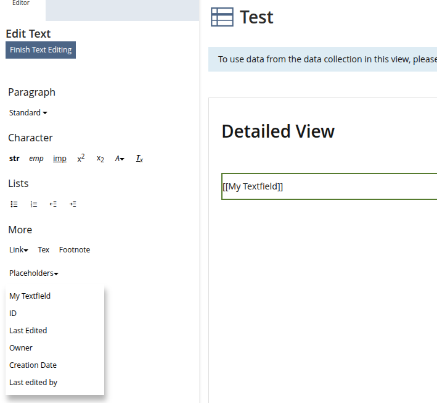
Task: Clear character formatting with Tx icon
Action: (x=139, y=159)
